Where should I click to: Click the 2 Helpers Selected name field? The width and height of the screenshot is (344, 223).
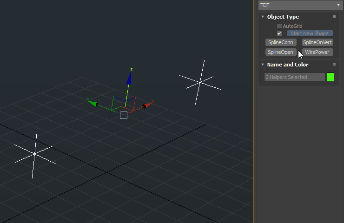coord(294,77)
